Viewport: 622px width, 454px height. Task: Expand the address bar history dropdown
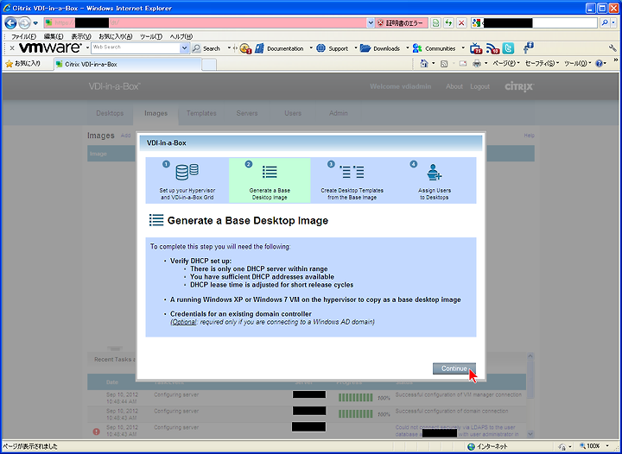[x=371, y=22]
